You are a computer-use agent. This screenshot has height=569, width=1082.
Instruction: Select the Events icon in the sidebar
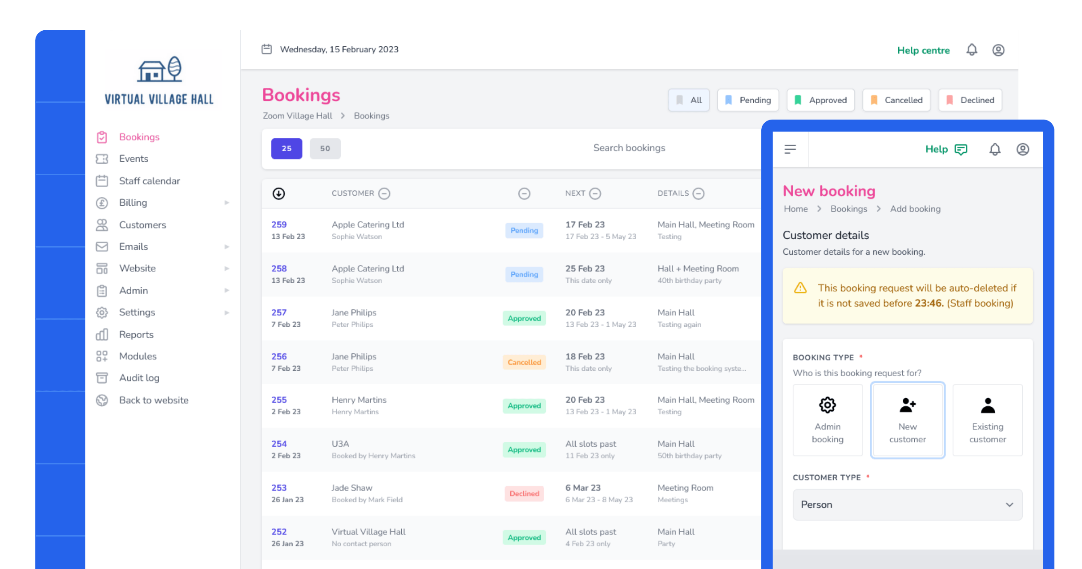point(102,159)
